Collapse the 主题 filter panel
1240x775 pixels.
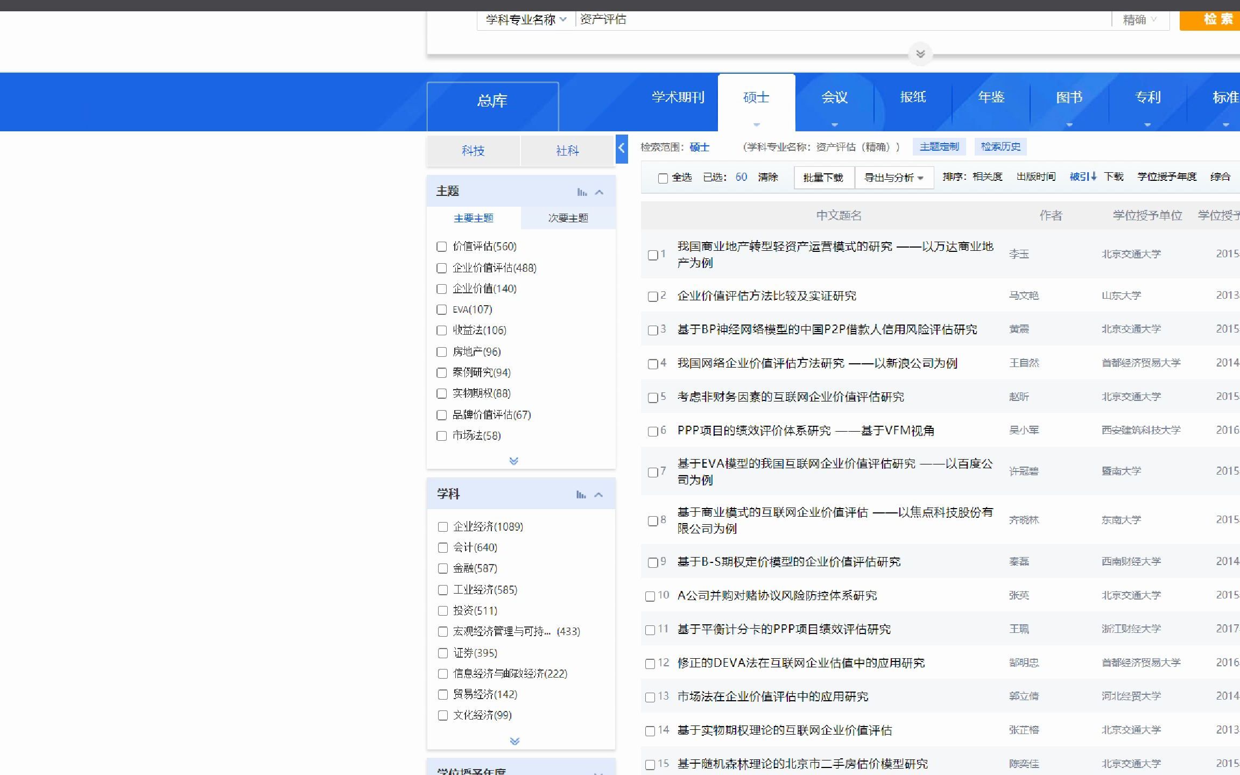point(599,192)
